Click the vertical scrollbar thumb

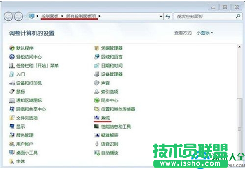tap(239, 130)
